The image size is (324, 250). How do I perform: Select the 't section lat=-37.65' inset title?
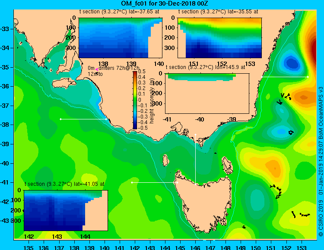[119, 12]
